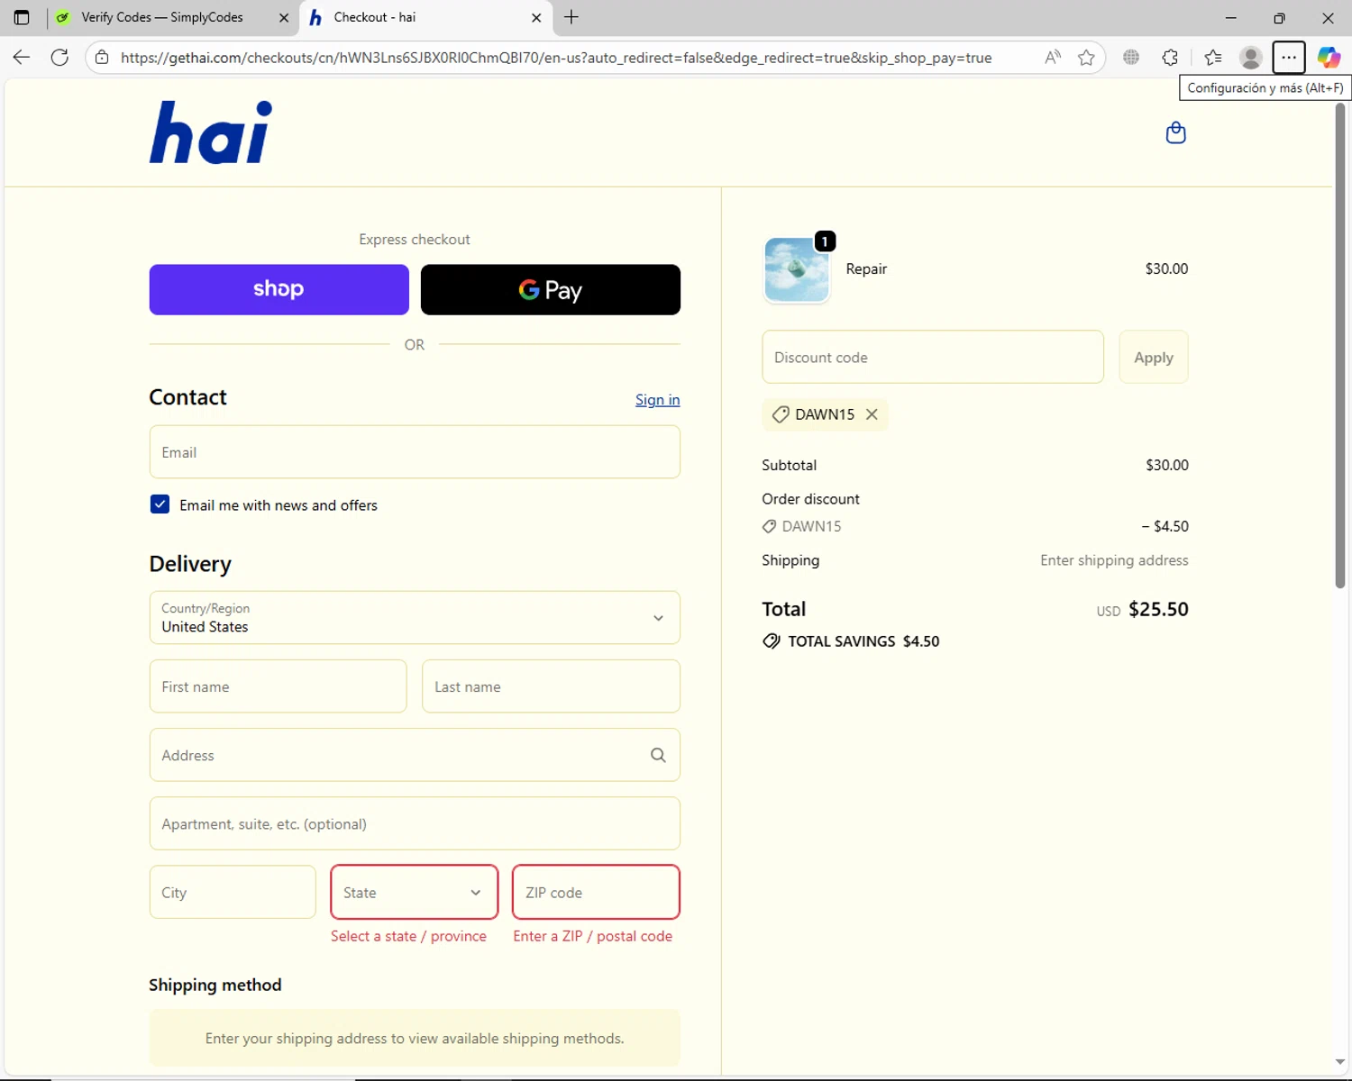The width and height of the screenshot is (1352, 1081).
Task: Open the Read aloud icon in address bar
Action: (x=1052, y=58)
